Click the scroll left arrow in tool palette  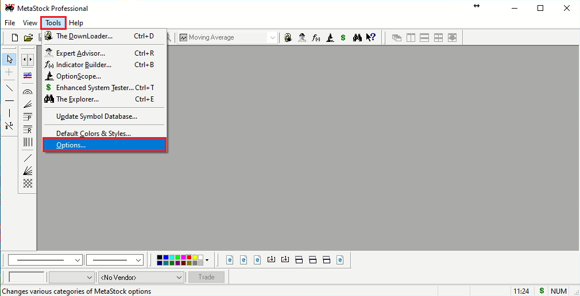click(25, 59)
